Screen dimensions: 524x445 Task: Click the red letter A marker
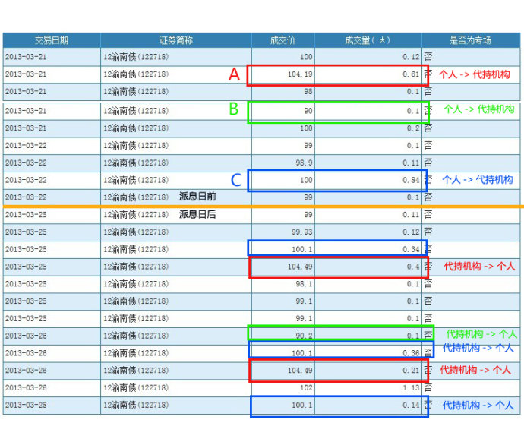(x=235, y=74)
